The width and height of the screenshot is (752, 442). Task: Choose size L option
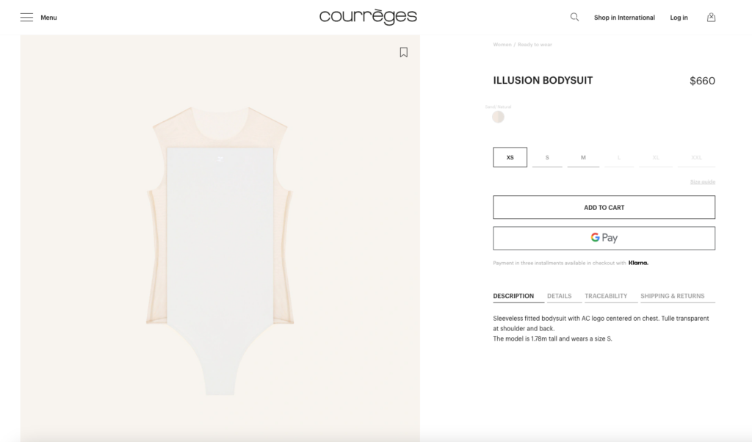(619, 157)
